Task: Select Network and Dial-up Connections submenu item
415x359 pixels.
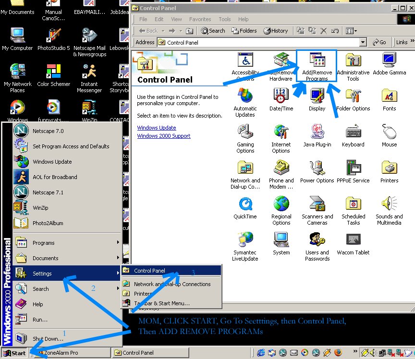Action: 171,284
